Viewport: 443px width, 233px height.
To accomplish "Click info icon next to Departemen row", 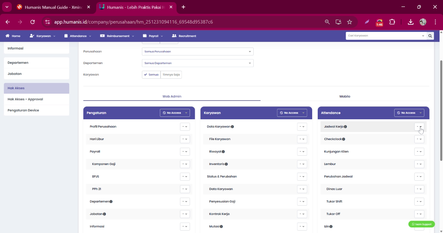I will tap(111, 201).
